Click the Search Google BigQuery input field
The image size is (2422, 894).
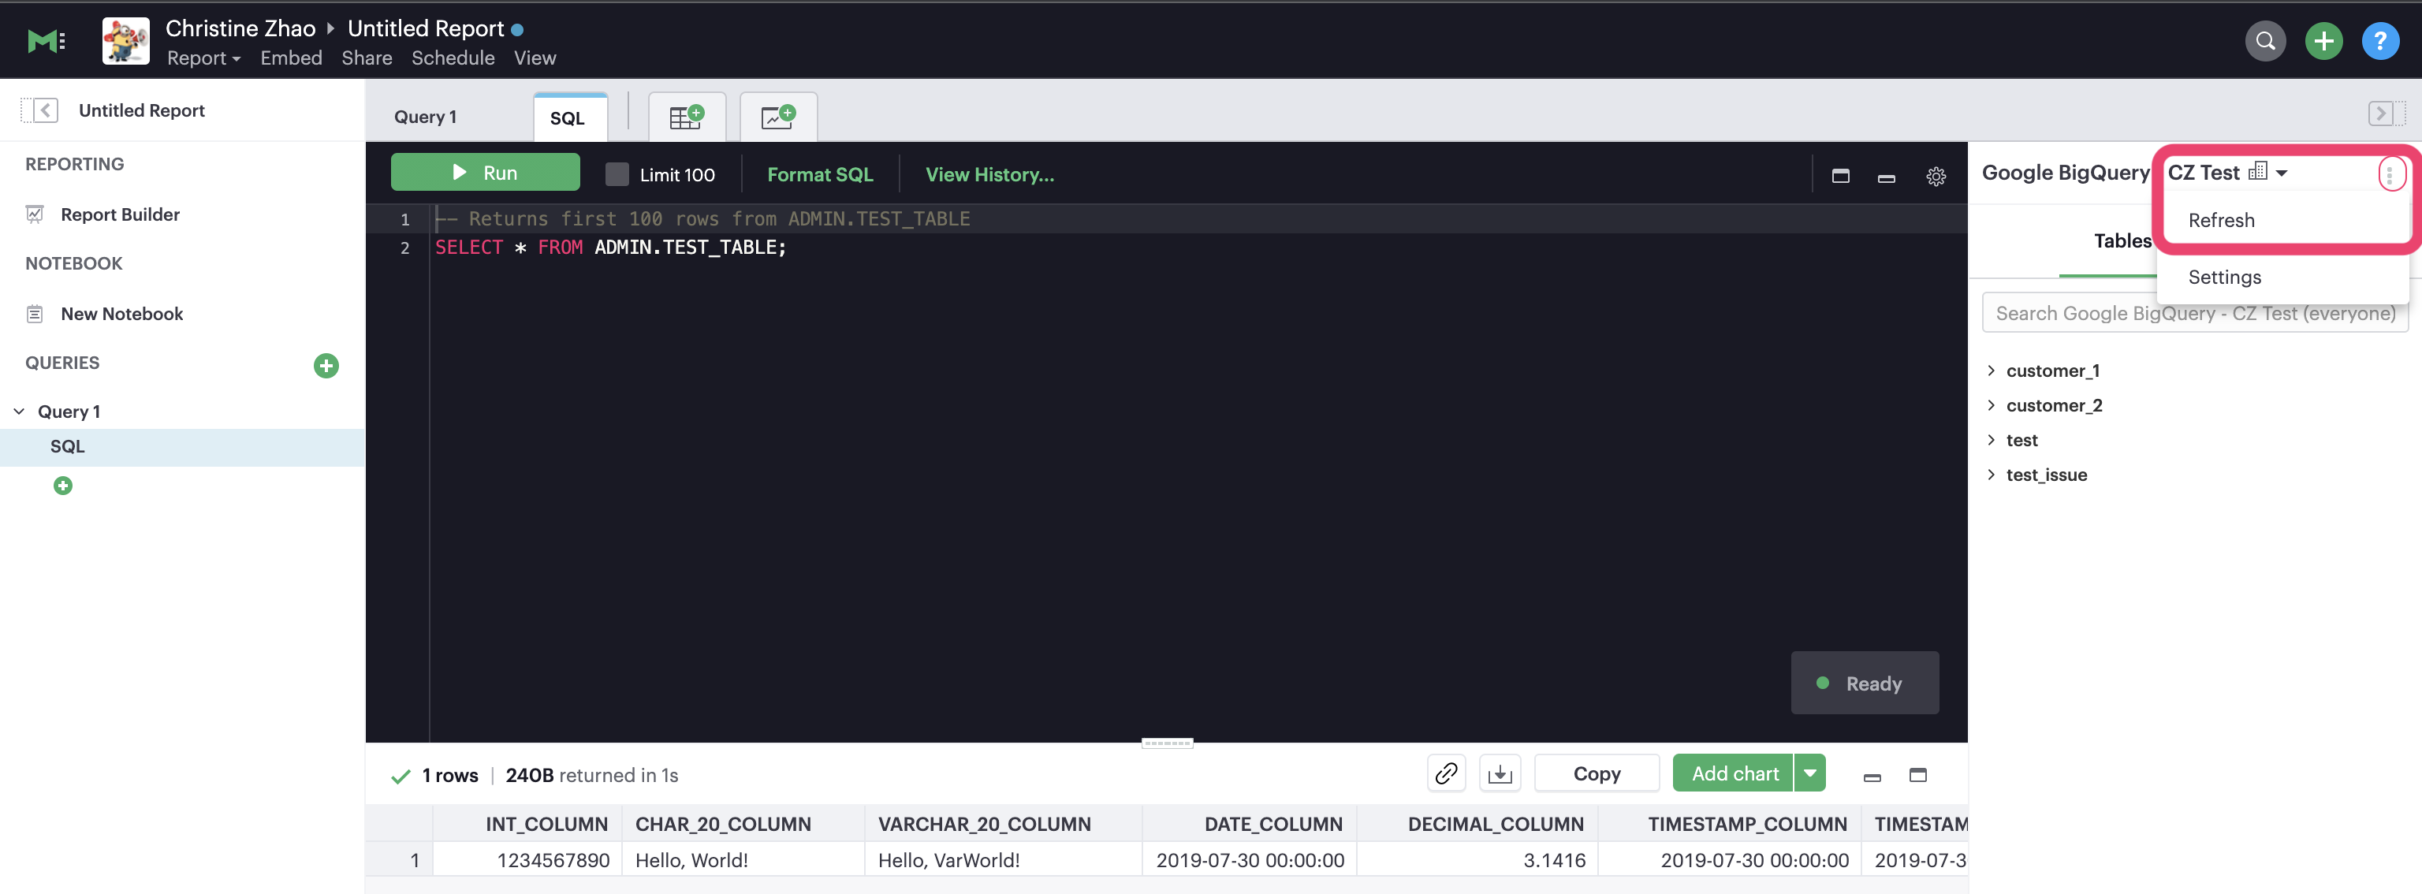[2193, 311]
